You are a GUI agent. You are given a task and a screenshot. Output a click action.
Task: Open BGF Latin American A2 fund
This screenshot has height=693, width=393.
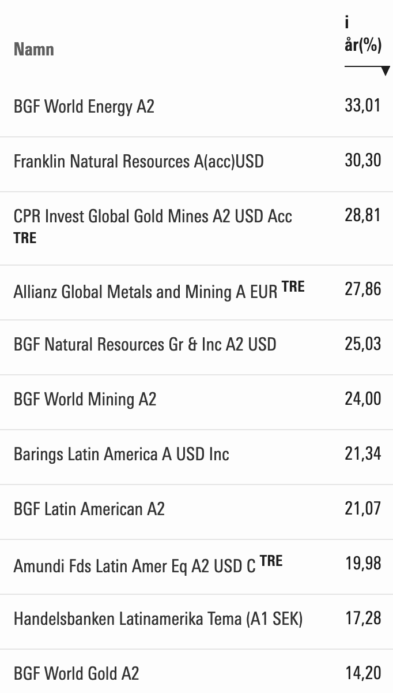89,509
